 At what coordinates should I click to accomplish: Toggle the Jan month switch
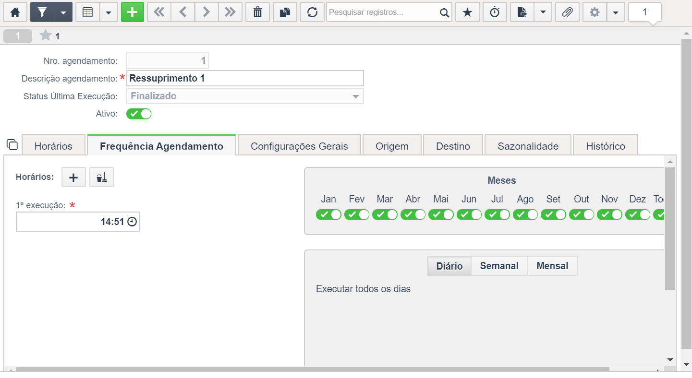tap(328, 214)
